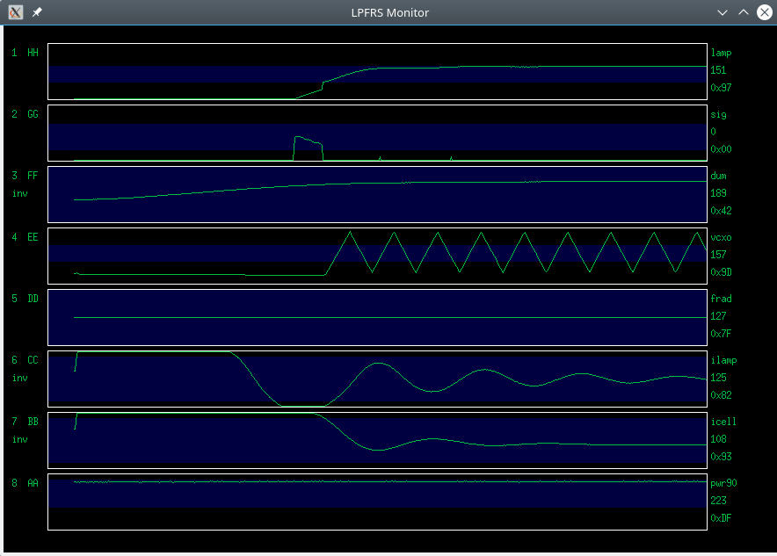Select the channel 1 HH label
The width and height of the screenshot is (777, 556).
[25, 53]
